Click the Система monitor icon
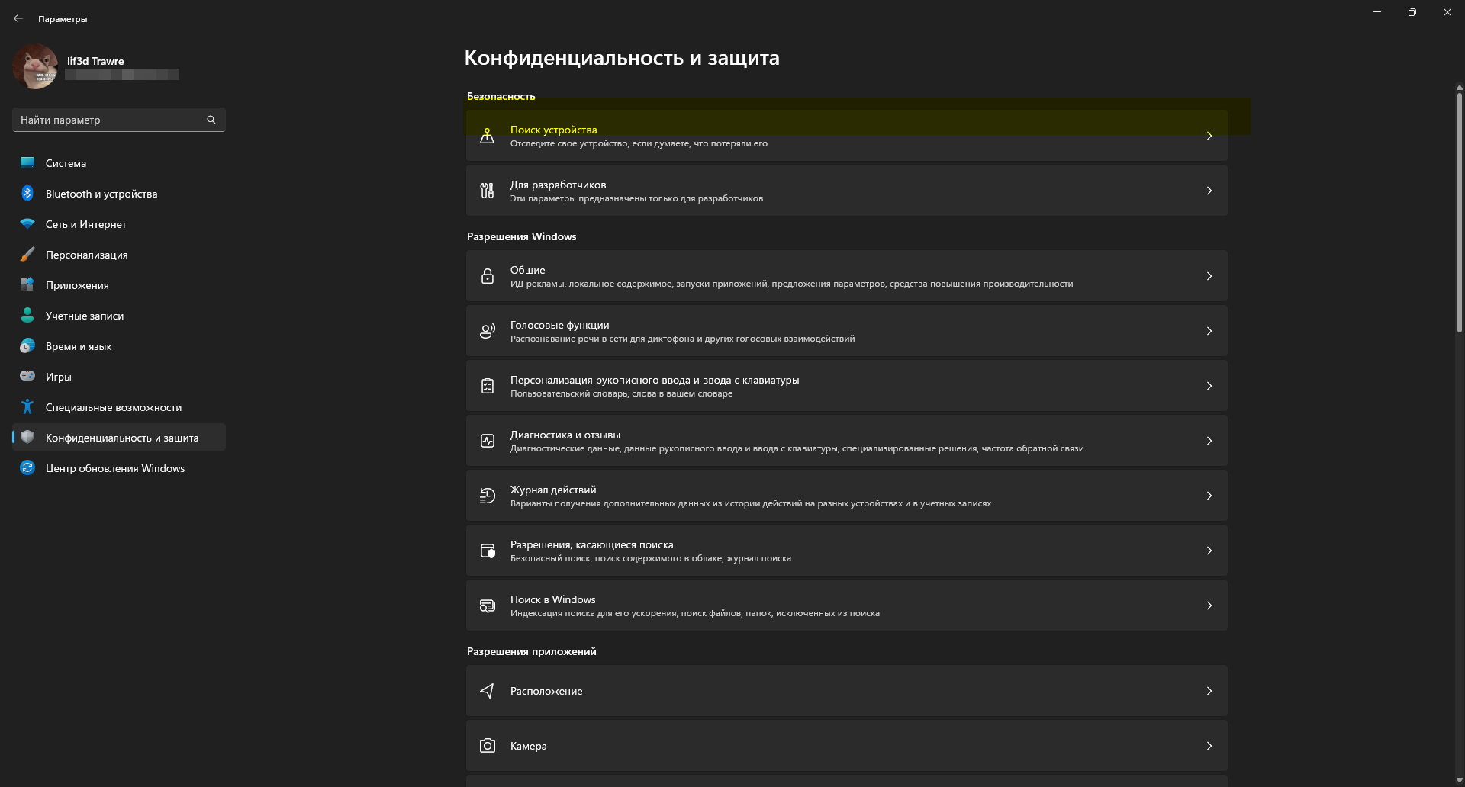The image size is (1465, 787). click(x=27, y=162)
